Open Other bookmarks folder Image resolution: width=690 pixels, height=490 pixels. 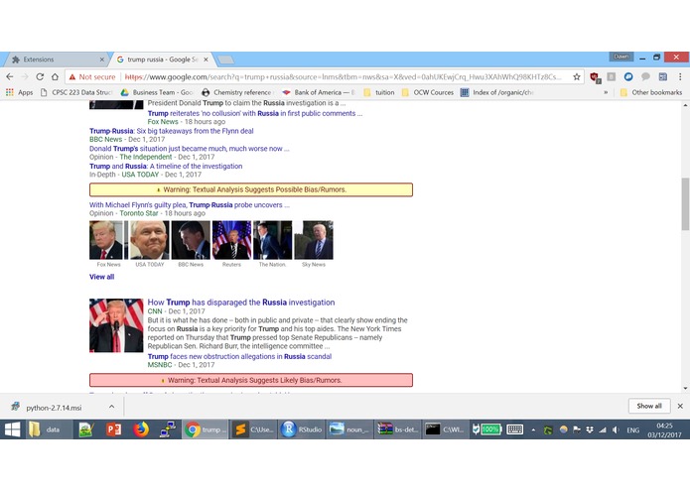point(651,92)
